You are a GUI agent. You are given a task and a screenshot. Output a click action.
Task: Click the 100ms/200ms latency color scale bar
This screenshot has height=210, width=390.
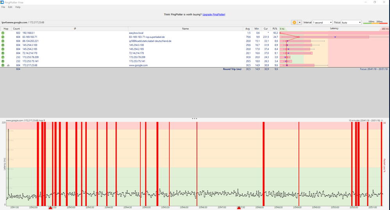(x=375, y=23)
